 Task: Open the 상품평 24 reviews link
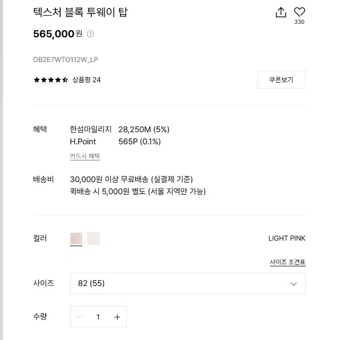coord(87,80)
